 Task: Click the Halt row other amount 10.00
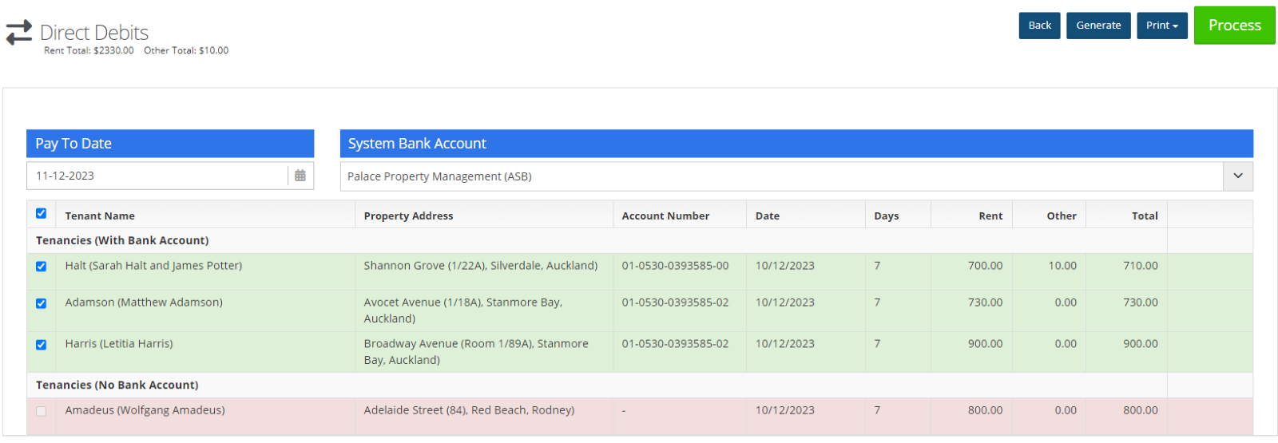click(1062, 266)
